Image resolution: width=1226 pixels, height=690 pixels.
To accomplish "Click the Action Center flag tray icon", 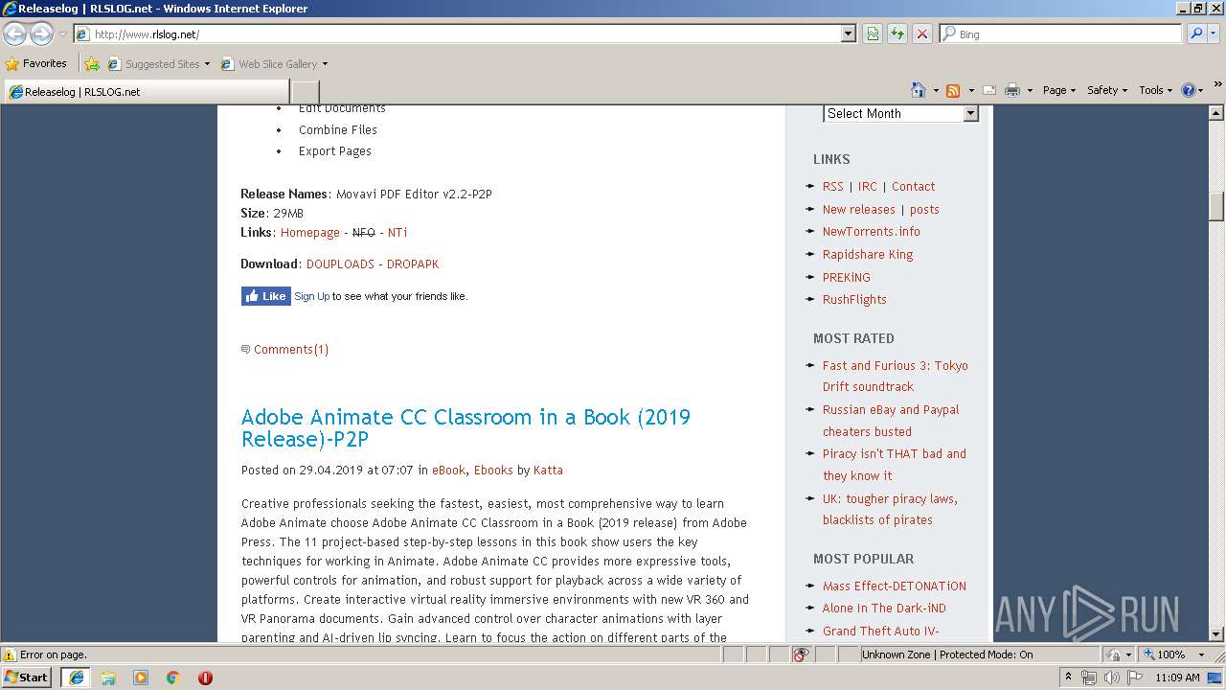I will pyautogui.click(x=1134, y=678).
